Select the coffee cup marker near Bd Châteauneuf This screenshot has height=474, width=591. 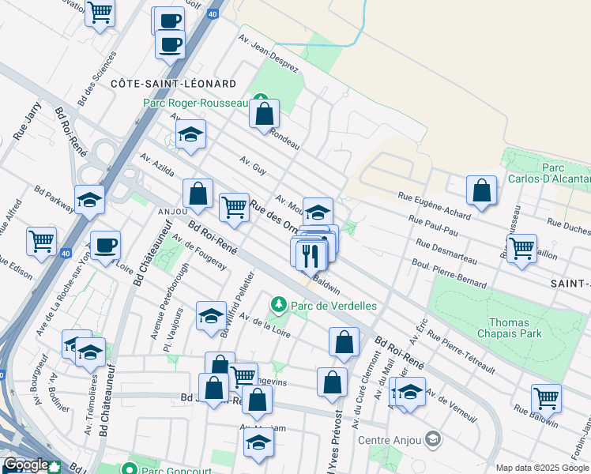(105, 245)
